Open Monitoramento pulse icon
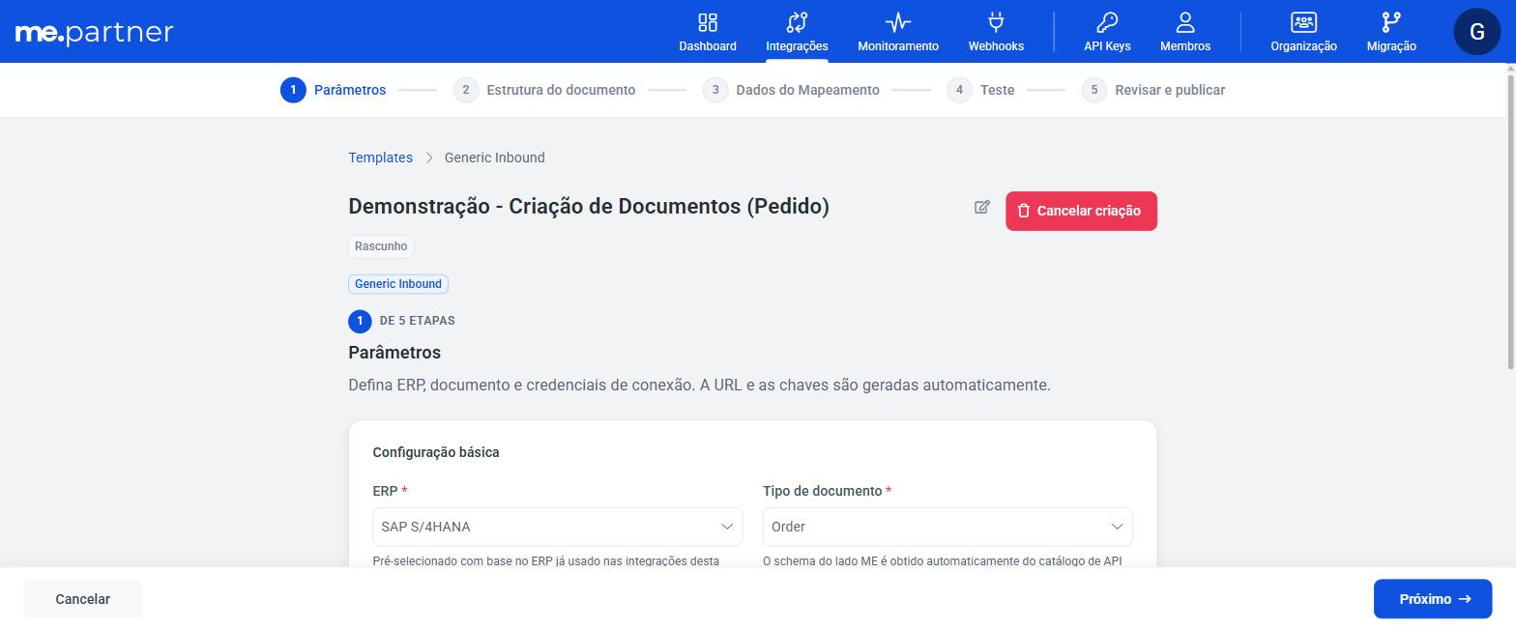Viewport: 1516px width, 630px height. coord(898,22)
